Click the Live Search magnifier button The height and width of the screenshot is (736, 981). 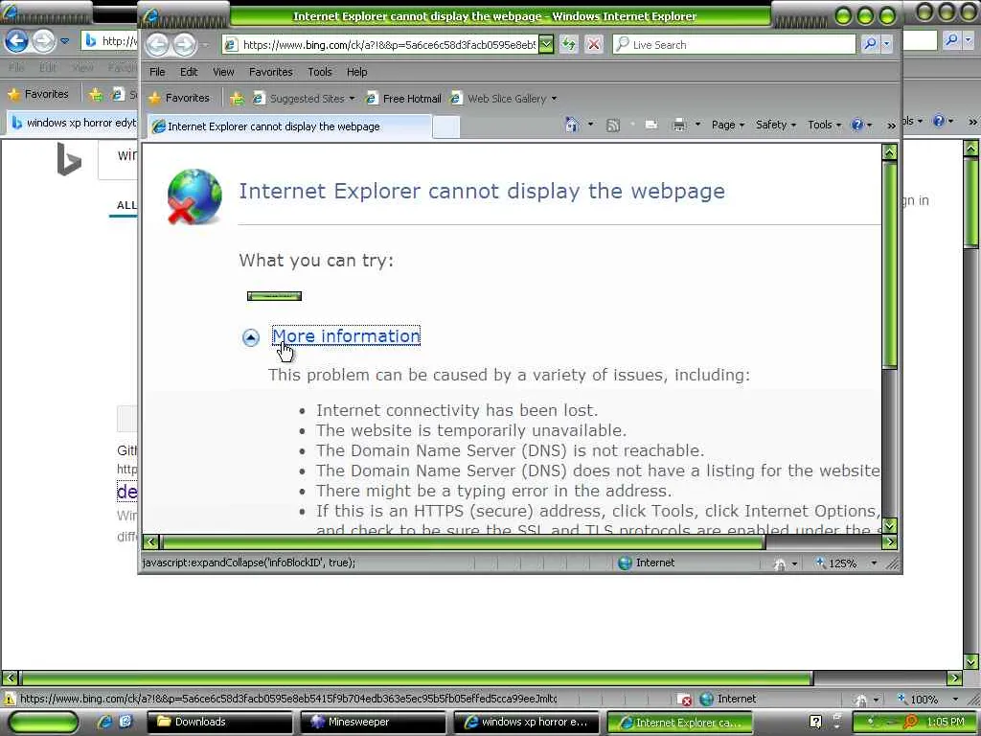coord(870,44)
